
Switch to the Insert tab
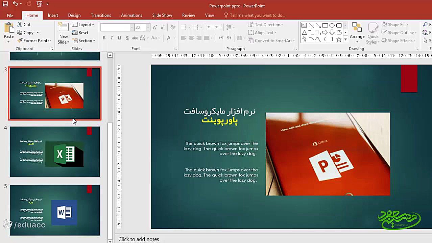pos(53,15)
